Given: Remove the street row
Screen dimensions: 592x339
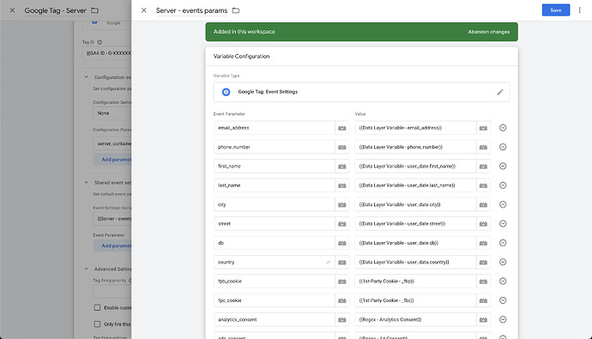Looking at the screenshot, I should [503, 224].
